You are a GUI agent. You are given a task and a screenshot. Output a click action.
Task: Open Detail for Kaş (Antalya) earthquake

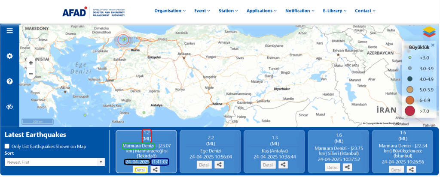coord(268,165)
